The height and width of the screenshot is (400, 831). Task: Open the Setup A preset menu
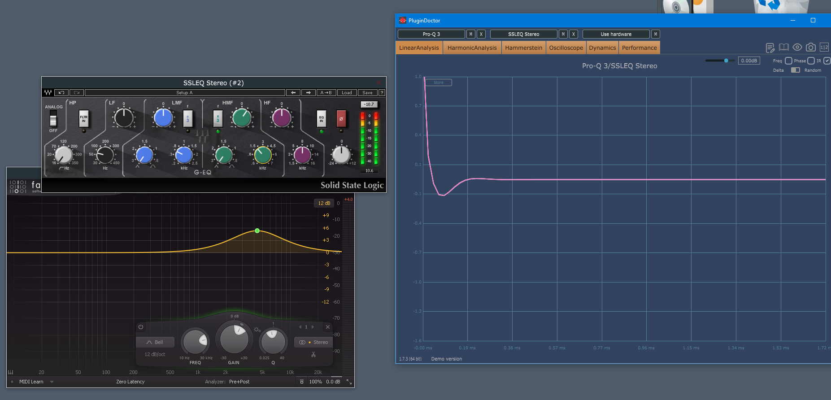(185, 93)
